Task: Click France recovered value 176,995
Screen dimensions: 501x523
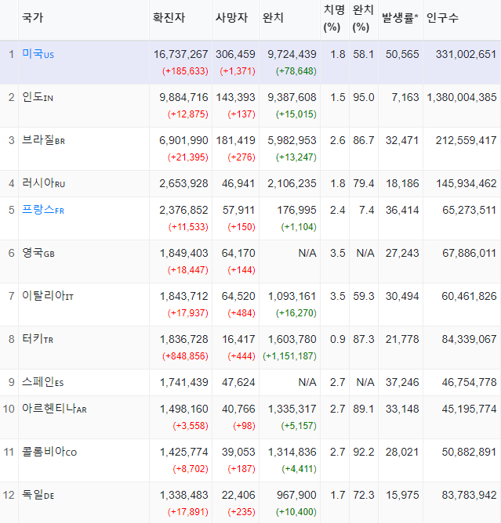Action: [x=296, y=210]
